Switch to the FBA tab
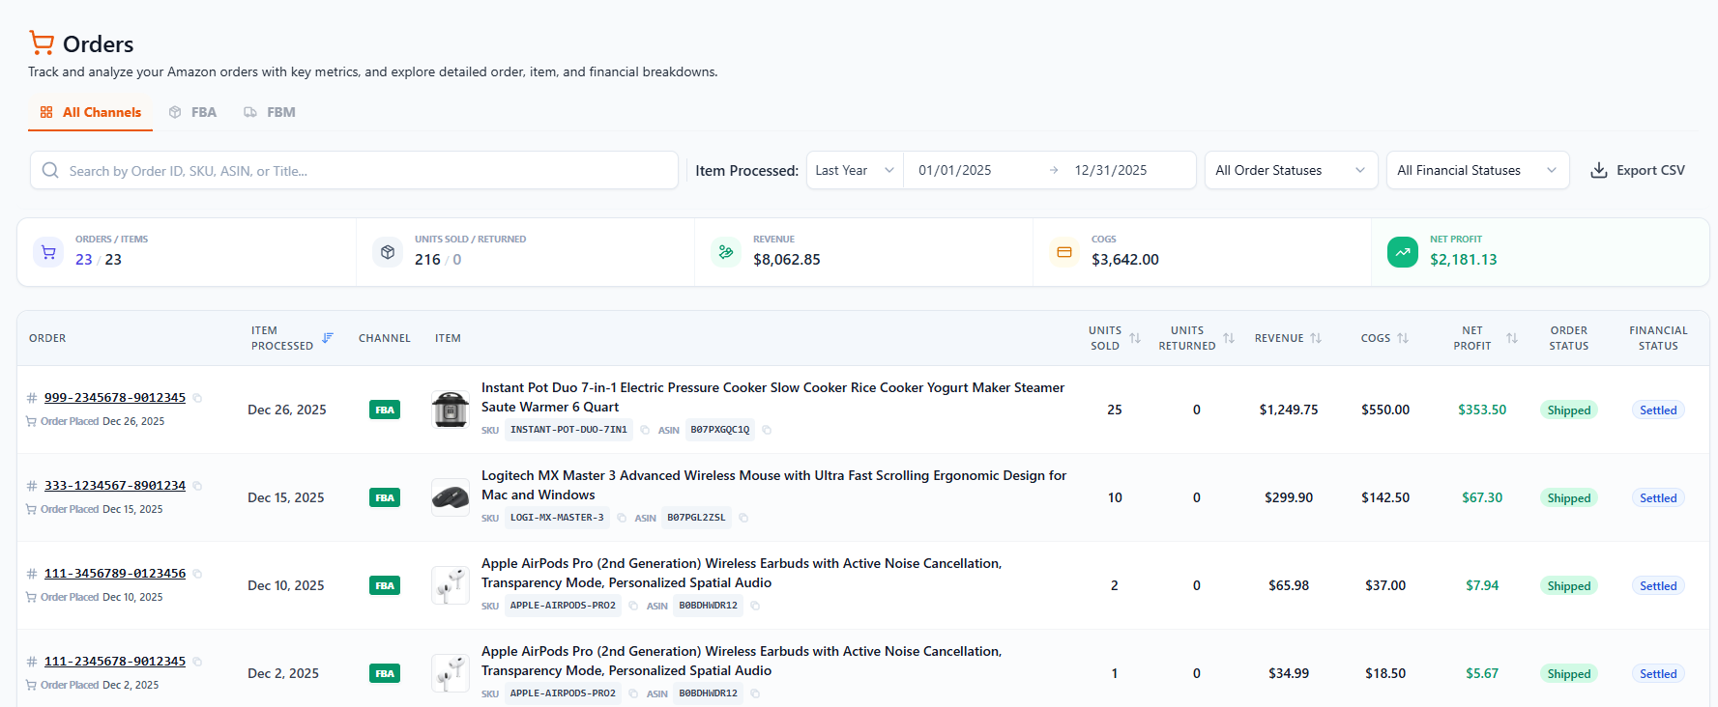This screenshot has height=707, width=1718. [193, 112]
